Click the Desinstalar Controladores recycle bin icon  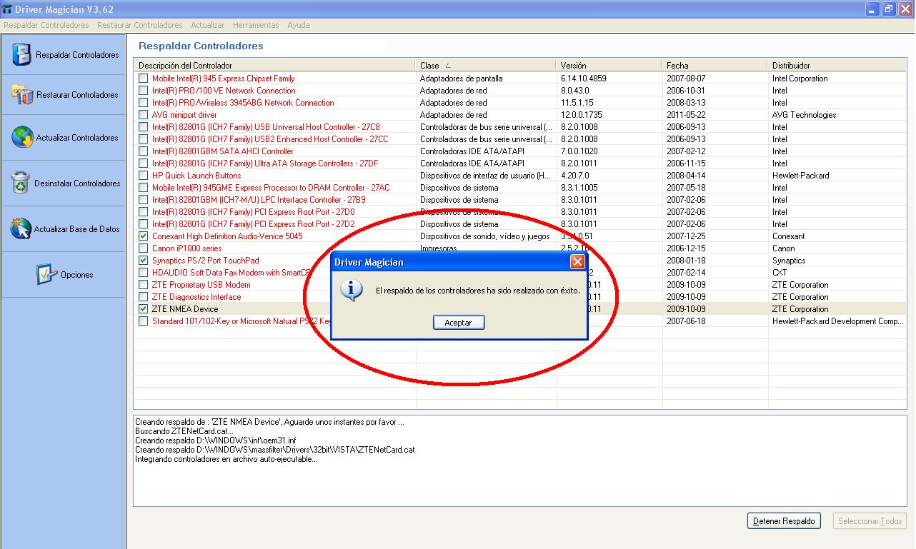21,183
